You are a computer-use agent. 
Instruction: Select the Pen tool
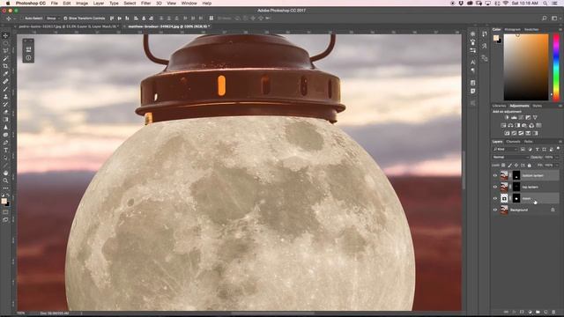click(x=5, y=143)
